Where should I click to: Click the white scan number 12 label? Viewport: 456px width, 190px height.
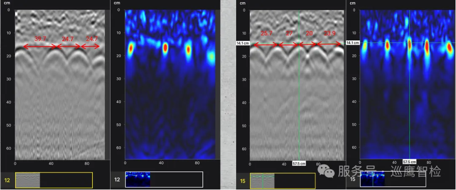click(117, 179)
